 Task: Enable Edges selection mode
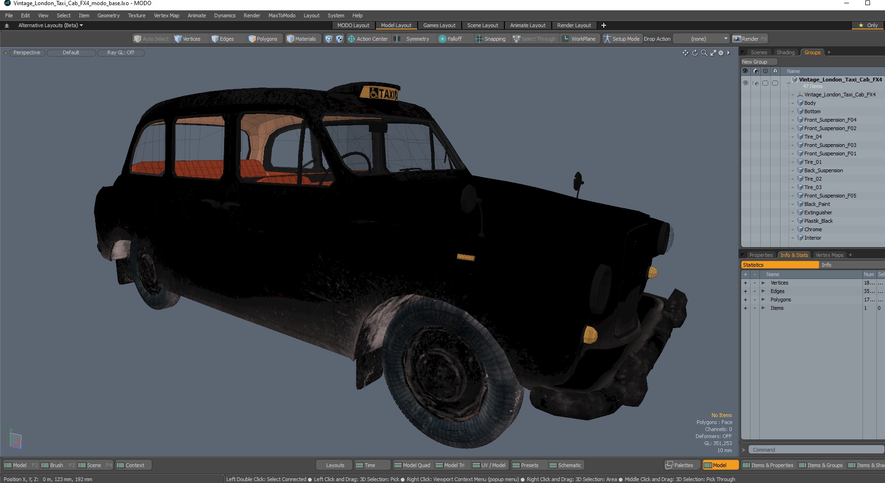223,39
